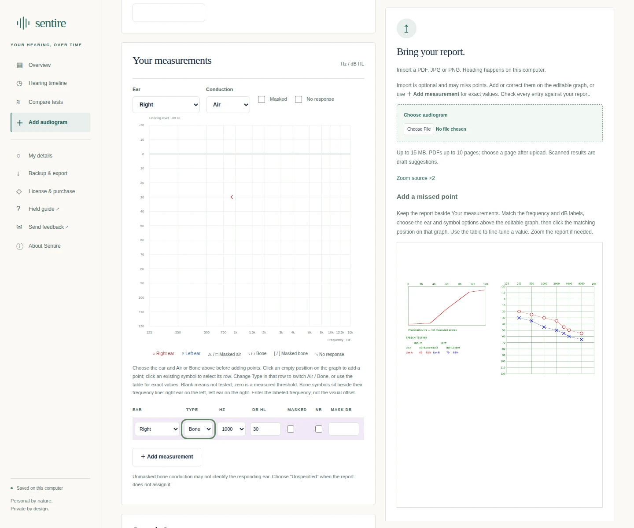Click the License & purchase diamond icon

tap(19, 191)
